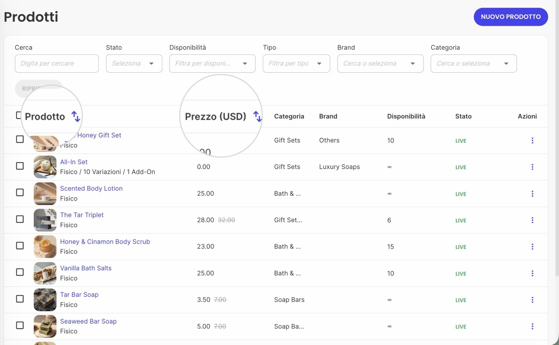Open actions menu for Seaweed Bar Soap
559x345 pixels.
[x=532, y=326]
